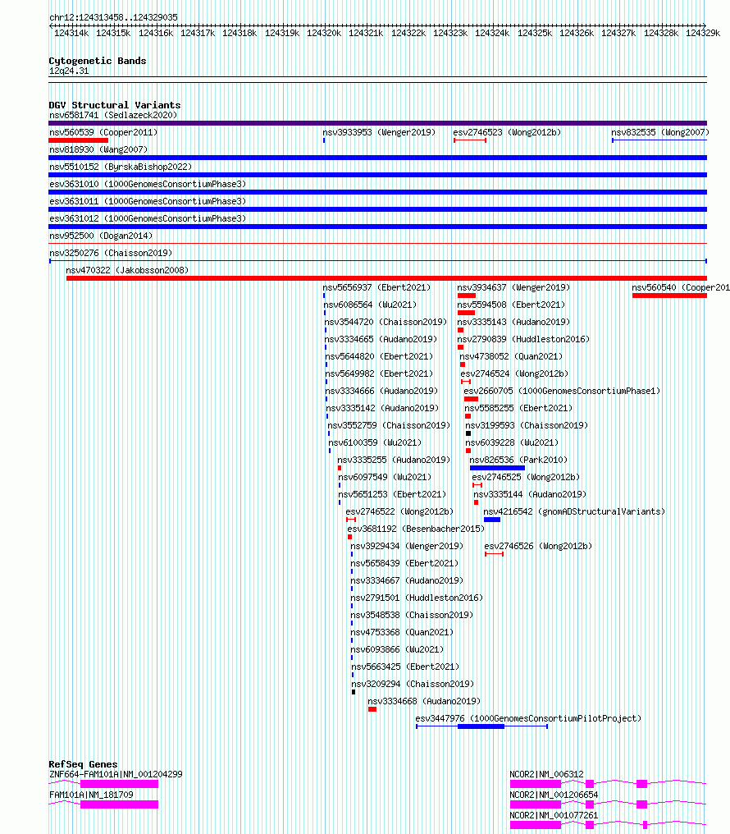
Task: Click nsv5644820 (Ebert2021) label
Action: coord(379,356)
